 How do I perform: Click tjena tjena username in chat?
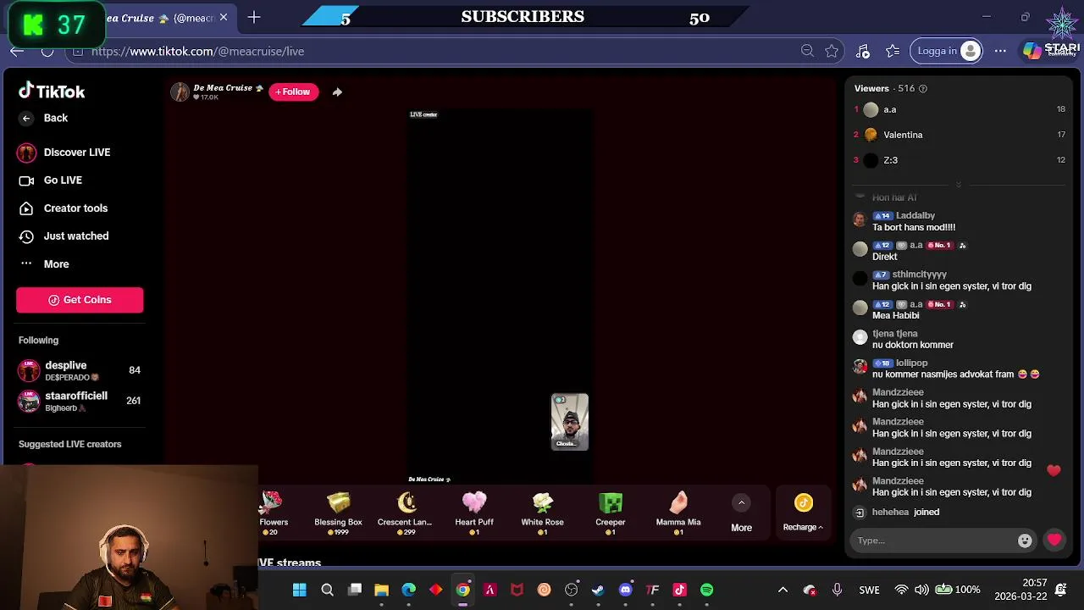point(895,334)
